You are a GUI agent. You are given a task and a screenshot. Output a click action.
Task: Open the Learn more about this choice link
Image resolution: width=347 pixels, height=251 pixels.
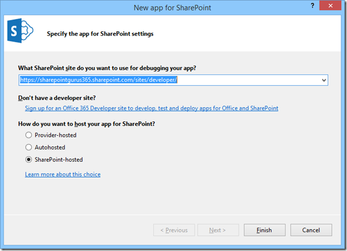[63, 175]
